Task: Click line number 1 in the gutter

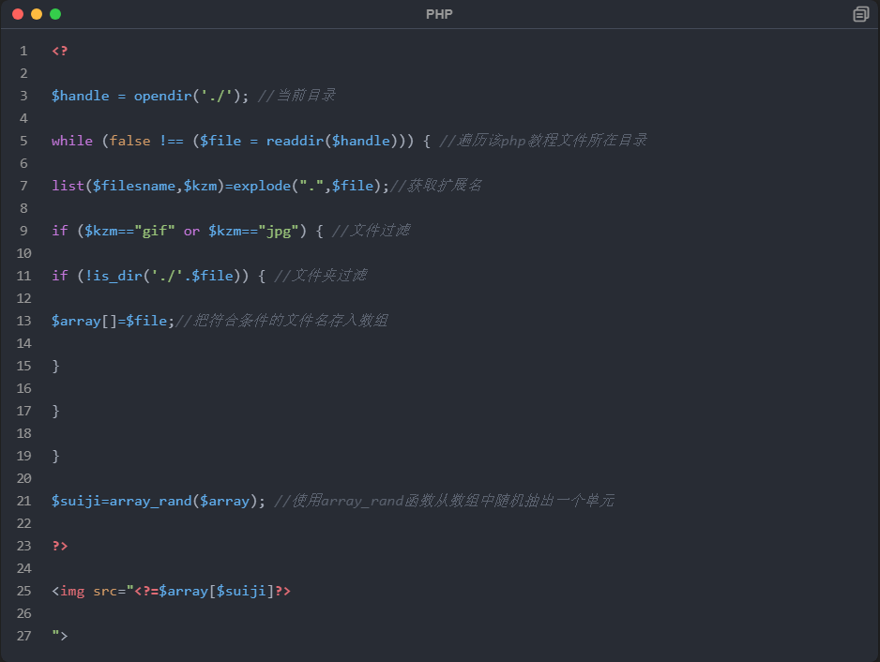Action: pos(23,51)
